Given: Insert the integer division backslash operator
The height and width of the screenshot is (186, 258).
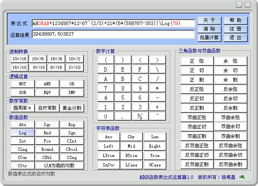Looking at the screenshot, I should point(157,69).
